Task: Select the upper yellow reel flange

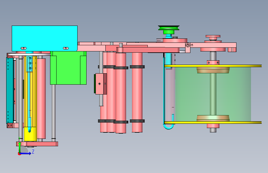Action: pyautogui.click(x=213, y=66)
